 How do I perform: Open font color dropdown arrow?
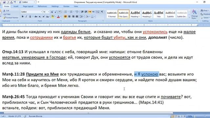[61, 17]
